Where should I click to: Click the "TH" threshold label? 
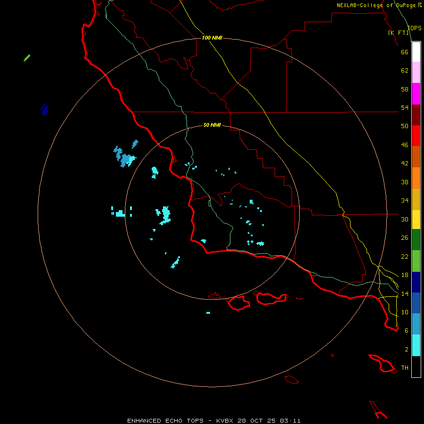(x=405, y=368)
